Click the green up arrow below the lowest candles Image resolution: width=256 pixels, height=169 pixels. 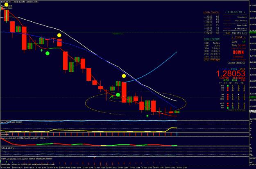[147, 116]
